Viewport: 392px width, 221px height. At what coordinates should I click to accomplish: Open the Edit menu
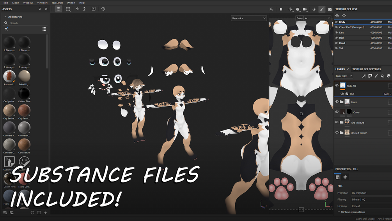tap(5, 3)
